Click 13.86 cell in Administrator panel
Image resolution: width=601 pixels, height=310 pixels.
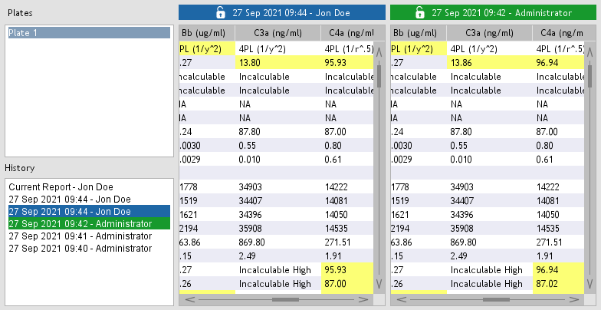click(x=490, y=63)
